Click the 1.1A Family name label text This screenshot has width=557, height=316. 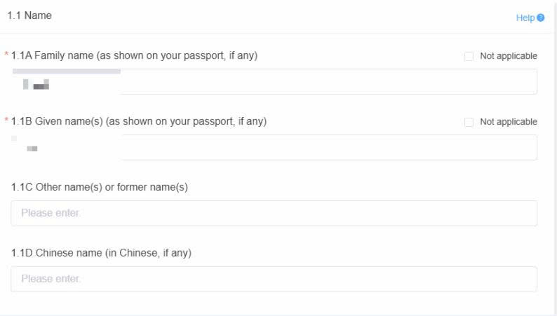point(134,55)
